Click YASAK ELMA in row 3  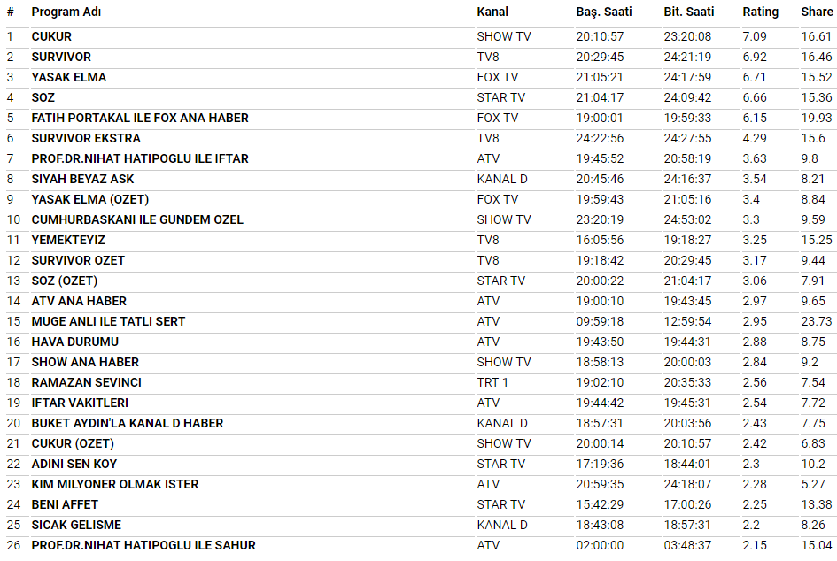pyautogui.click(x=69, y=77)
